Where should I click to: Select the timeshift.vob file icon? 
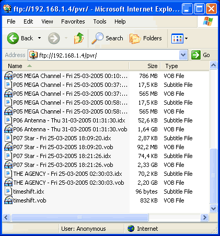tap(8, 200)
